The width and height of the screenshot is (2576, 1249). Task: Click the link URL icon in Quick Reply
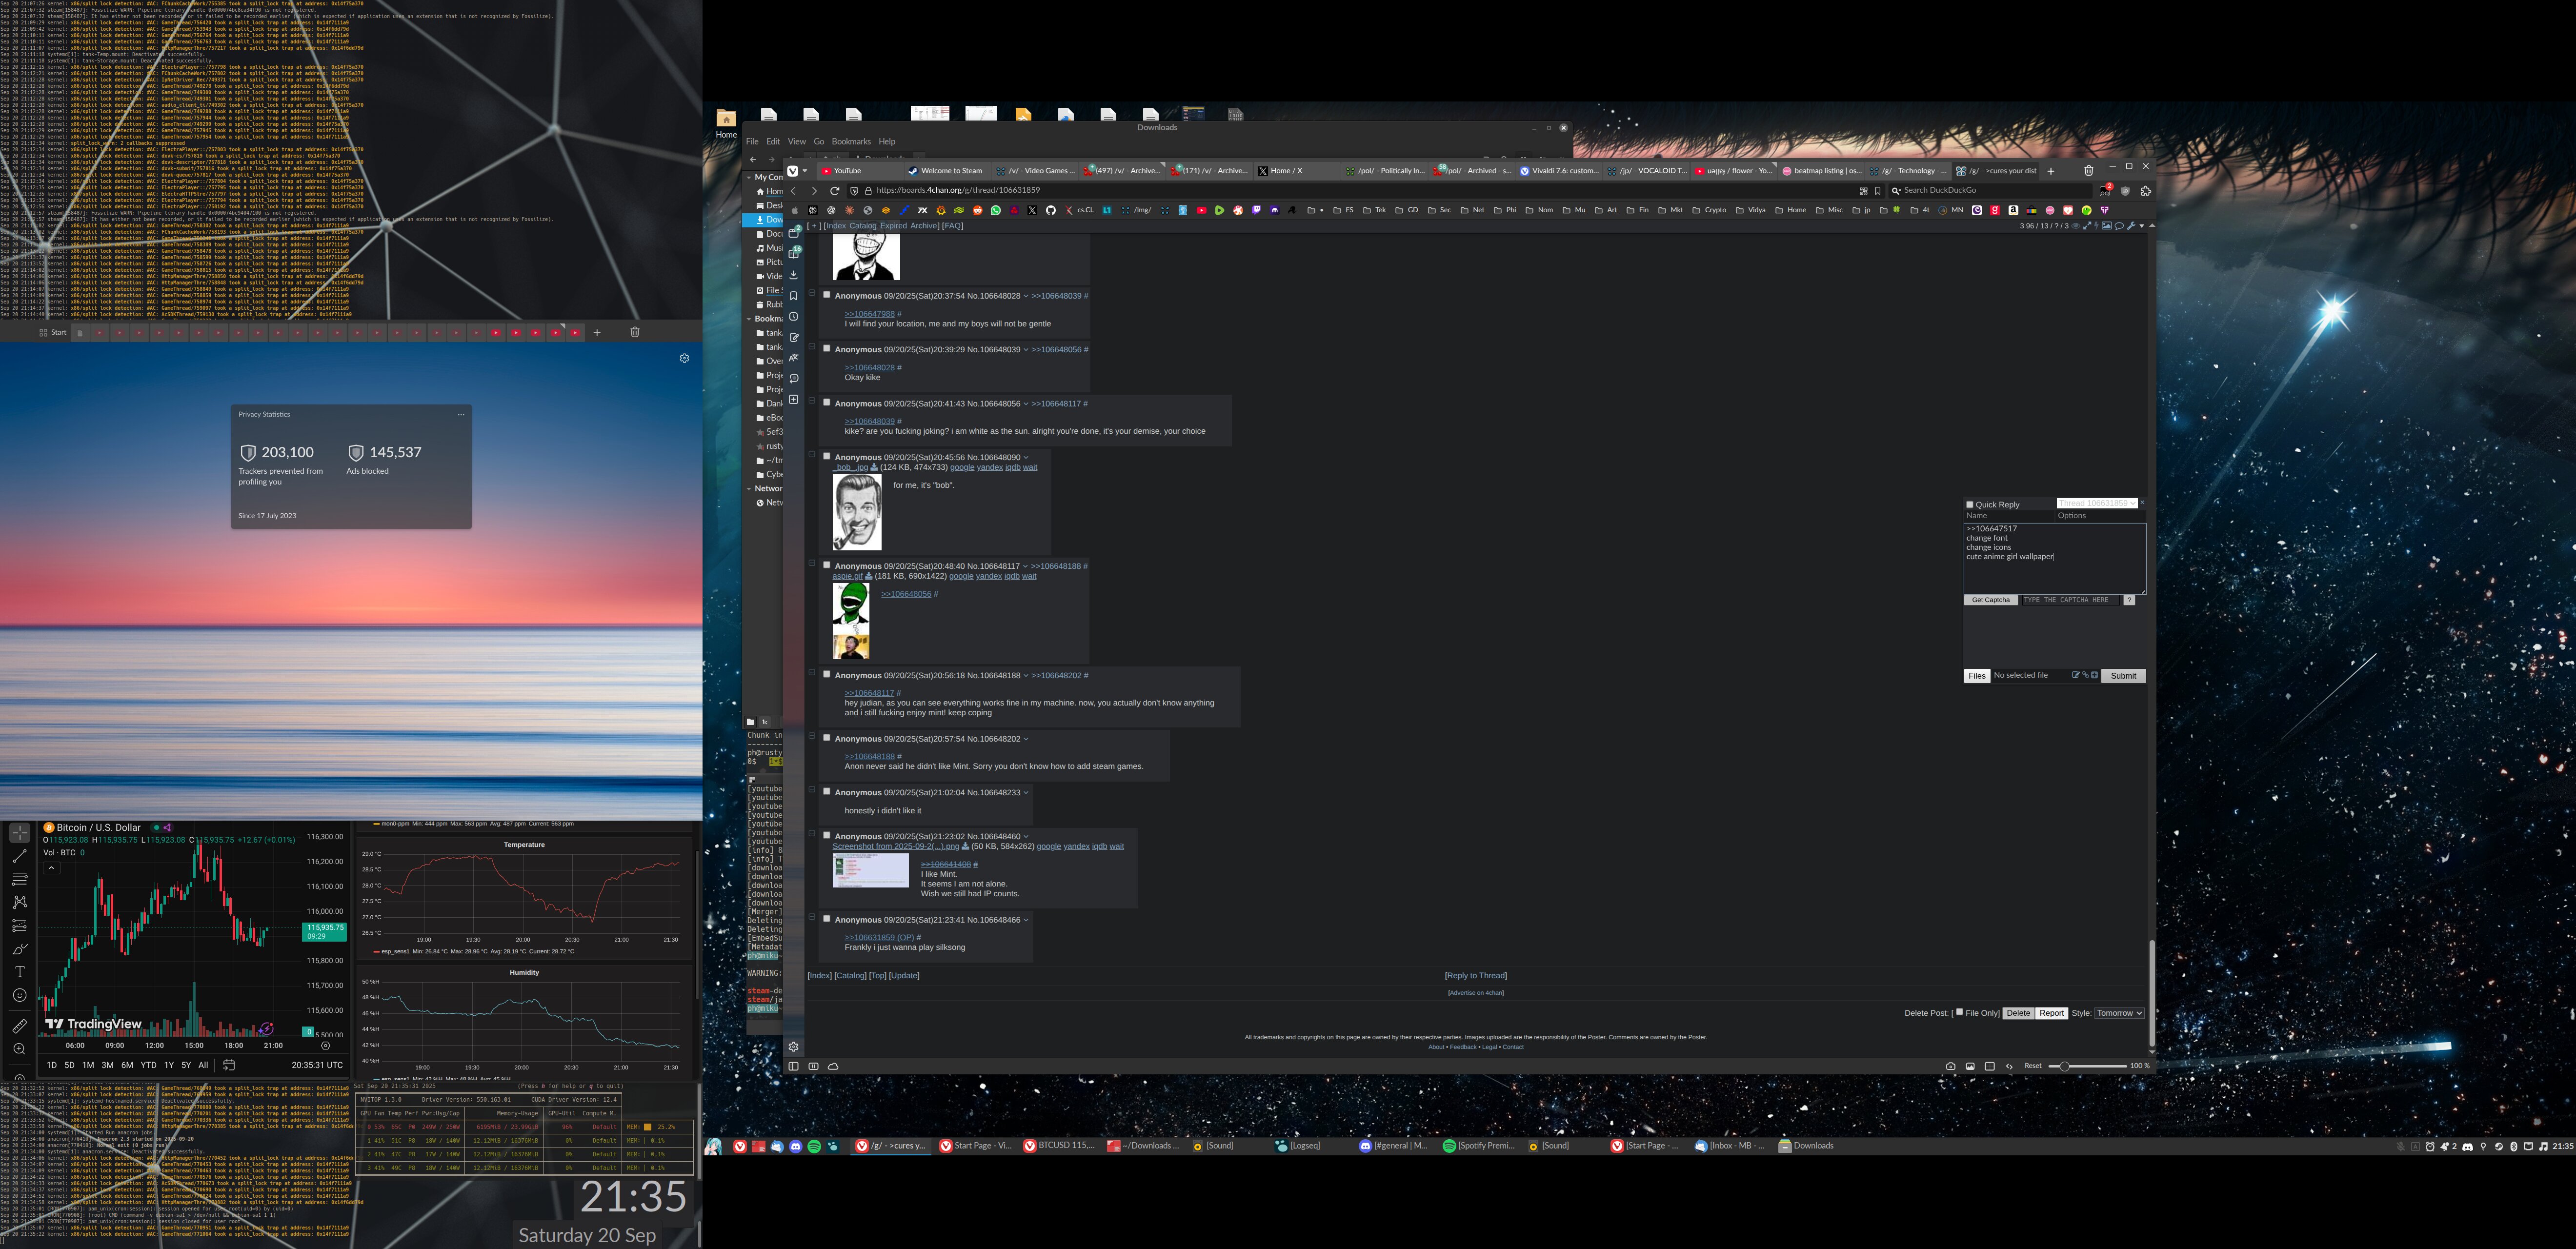[2086, 675]
